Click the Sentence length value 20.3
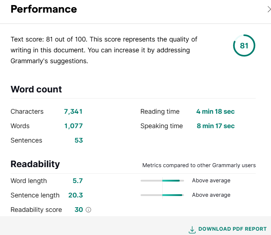Image resolution: width=271 pixels, height=235 pixels. coord(75,195)
